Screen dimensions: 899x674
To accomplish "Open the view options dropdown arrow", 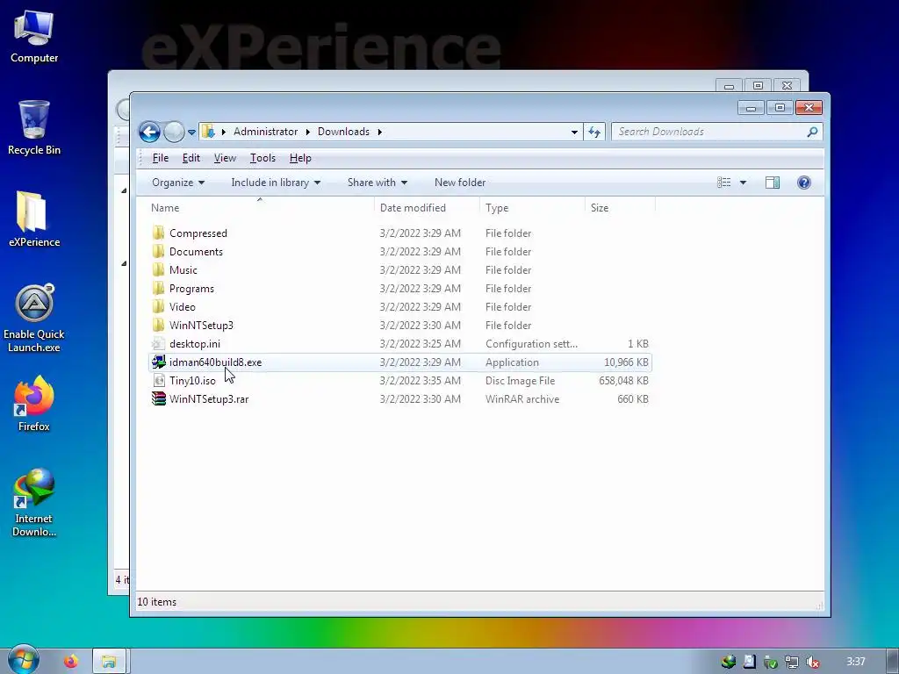I will pyautogui.click(x=743, y=183).
